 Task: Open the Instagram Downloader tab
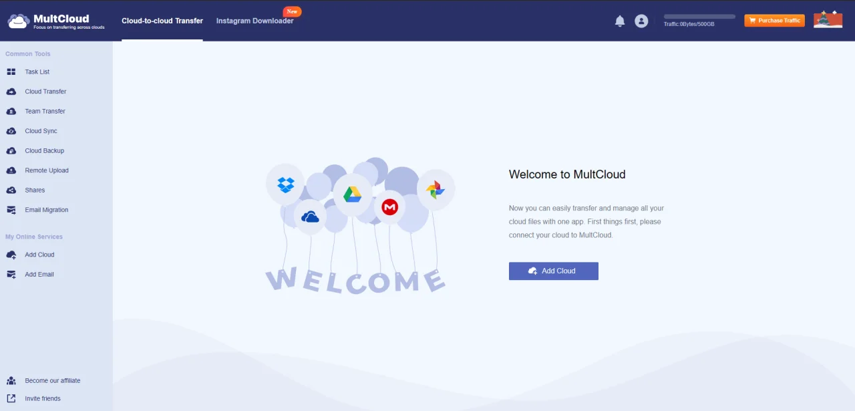tap(255, 21)
